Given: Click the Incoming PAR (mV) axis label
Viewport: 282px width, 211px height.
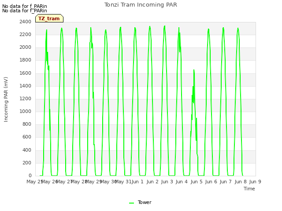Looking at the screenshot, I should [6, 100].
